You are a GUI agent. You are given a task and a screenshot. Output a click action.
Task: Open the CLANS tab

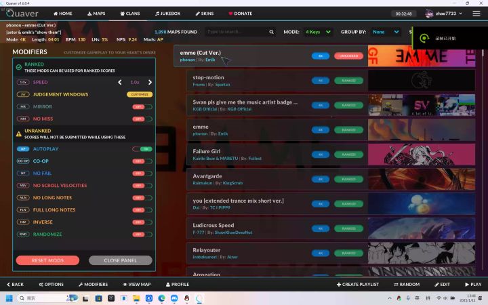pyautogui.click(x=130, y=14)
